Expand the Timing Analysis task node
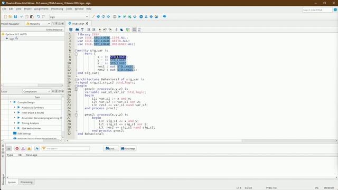This screenshot has height=190, width=338. (15, 123)
